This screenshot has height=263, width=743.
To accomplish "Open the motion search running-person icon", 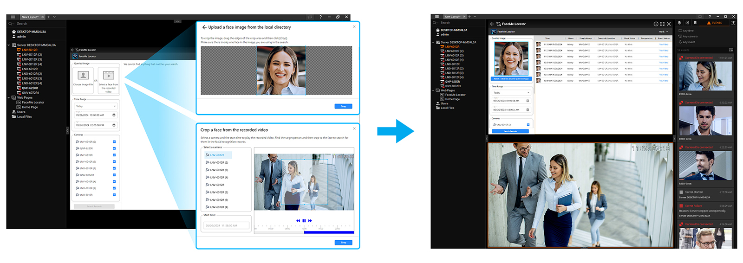I will [x=687, y=23].
